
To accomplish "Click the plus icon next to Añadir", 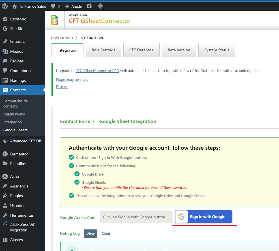I will [x=67, y=7].
